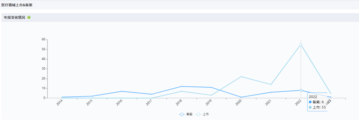
Task: Click the 2014 label on the x-axis
Action: tap(60, 103)
